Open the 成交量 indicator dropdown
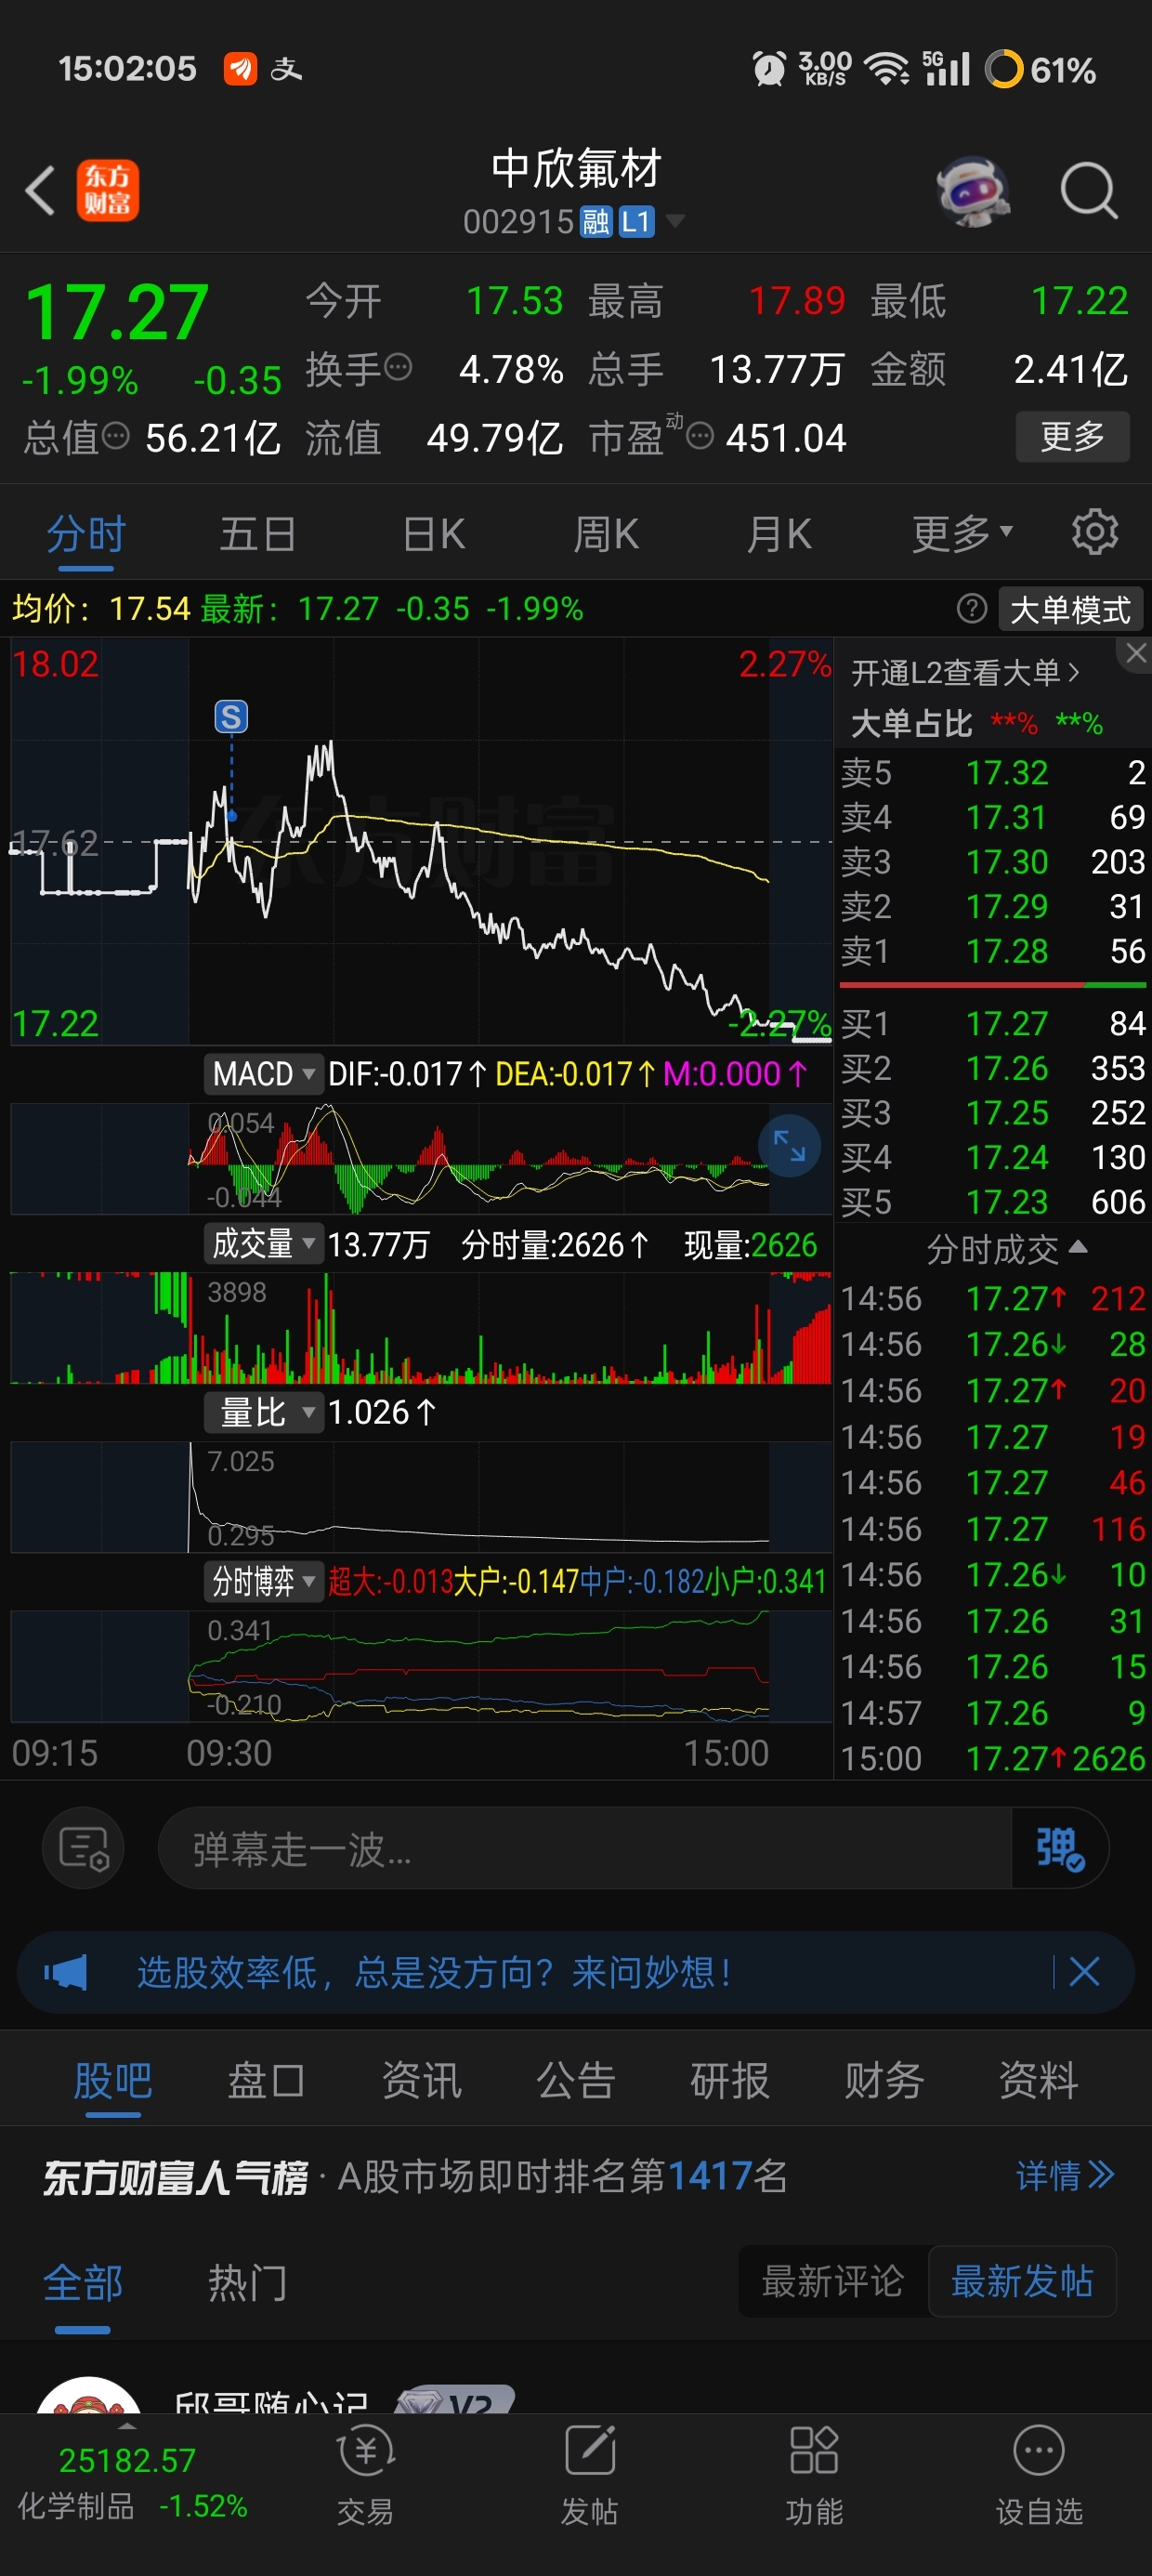This screenshot has height=2576, width=1152. pyautogui.click(x=264, y=1244)
